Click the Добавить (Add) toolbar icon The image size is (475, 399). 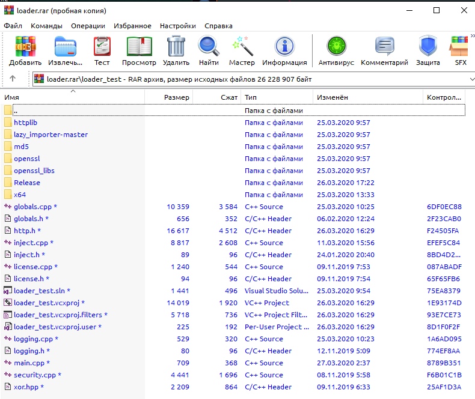(x=25, y=46)
